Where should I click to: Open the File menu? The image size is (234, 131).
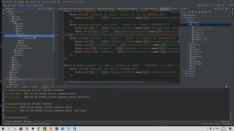click(7, 2)
